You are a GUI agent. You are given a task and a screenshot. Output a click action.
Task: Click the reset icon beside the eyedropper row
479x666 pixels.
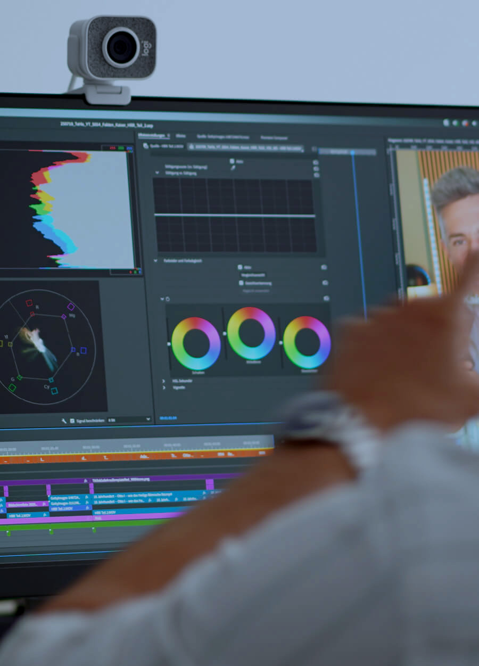click(x=316, y=168)
